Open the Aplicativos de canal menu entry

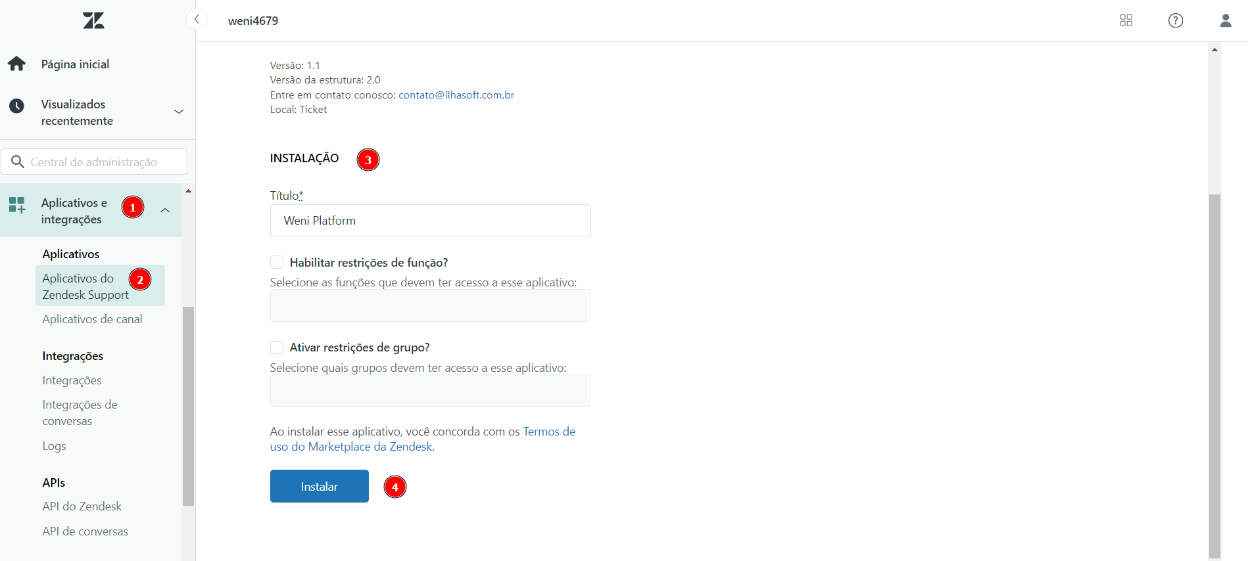tap(92, 319)
